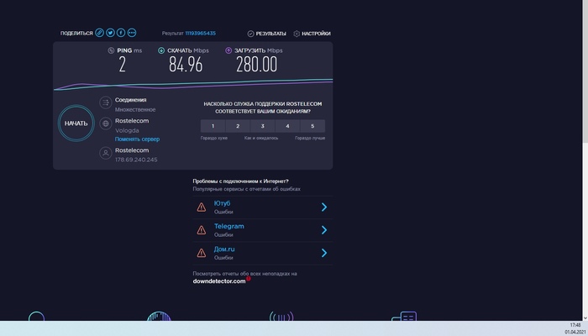The height and width of the screenshot is (336, 588).
Task: Copy result link via share link icon
Action: click(99, 33)
